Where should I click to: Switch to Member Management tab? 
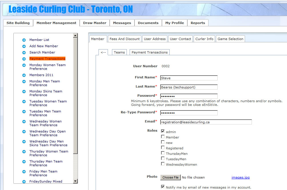[x=56, y=23]
